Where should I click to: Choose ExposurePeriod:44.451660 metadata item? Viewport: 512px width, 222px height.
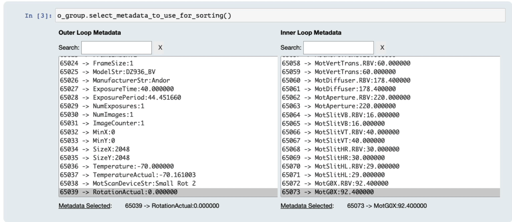pos(137,97)
